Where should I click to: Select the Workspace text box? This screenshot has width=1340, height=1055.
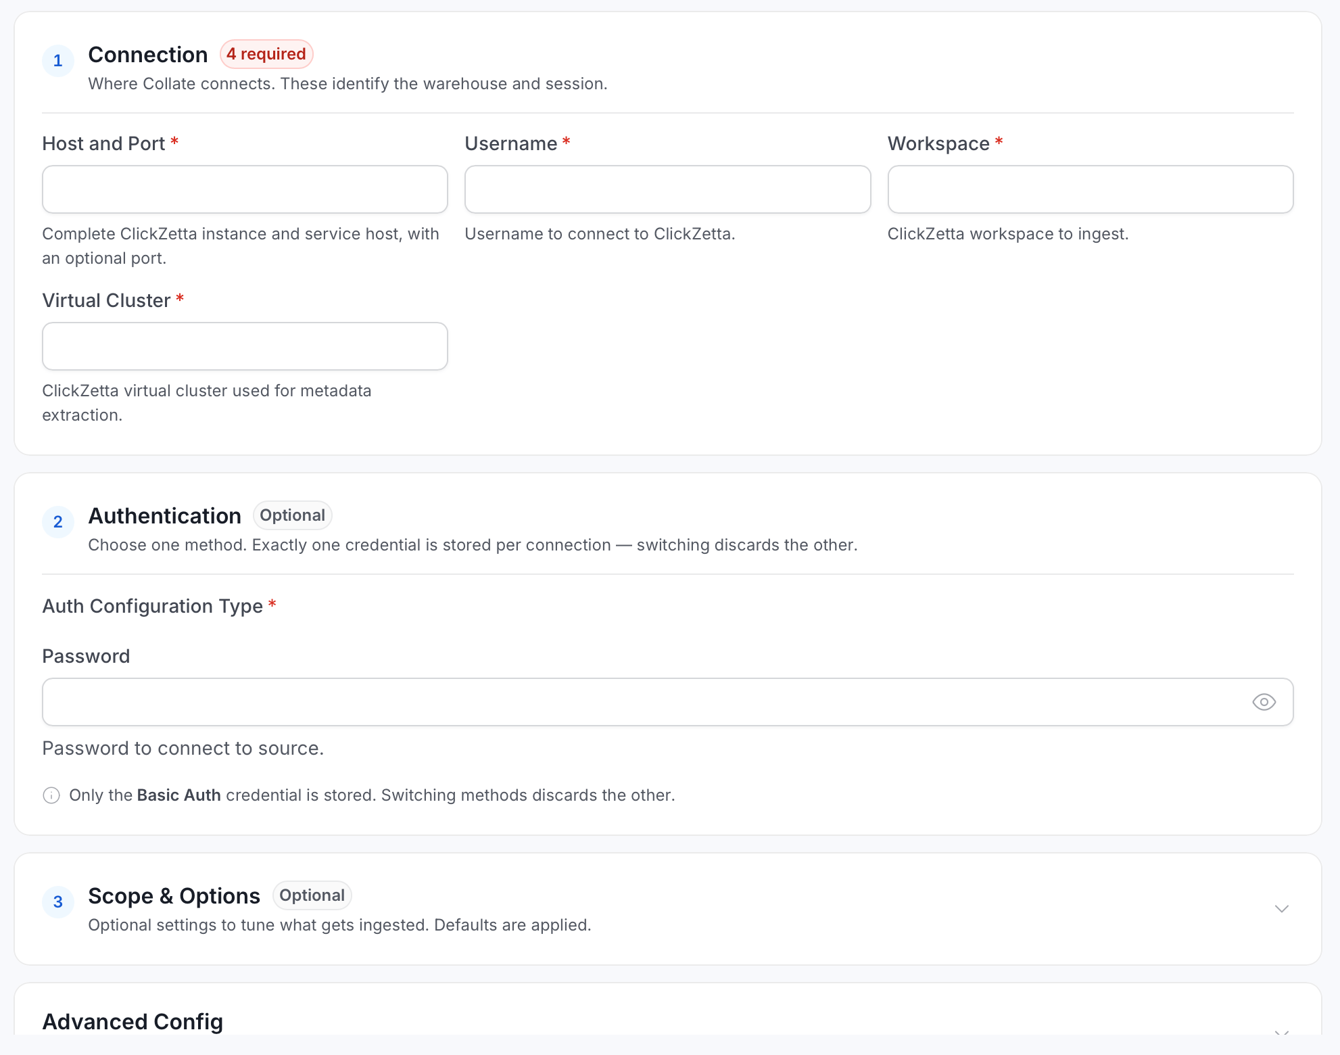tap(1090, 189)
